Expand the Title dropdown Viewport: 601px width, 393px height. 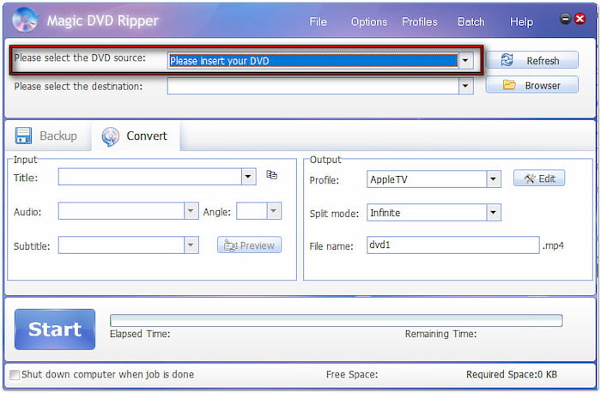248,177
